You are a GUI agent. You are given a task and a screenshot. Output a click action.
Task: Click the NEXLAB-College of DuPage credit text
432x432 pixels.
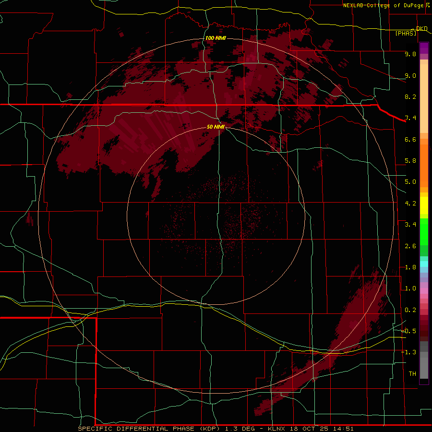pyautogui.click(x=384, y=5)
